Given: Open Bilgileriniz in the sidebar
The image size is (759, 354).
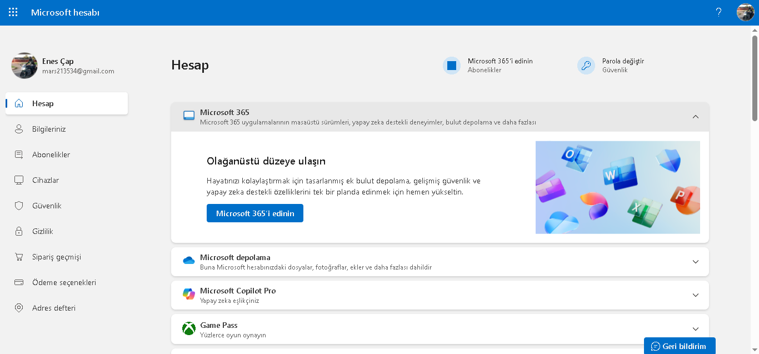Looking at the screenshot, I should [67, 129].
